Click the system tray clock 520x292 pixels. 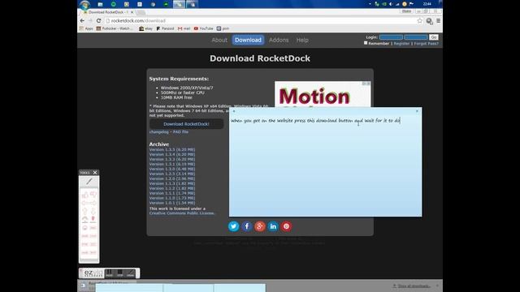[427, 4]
